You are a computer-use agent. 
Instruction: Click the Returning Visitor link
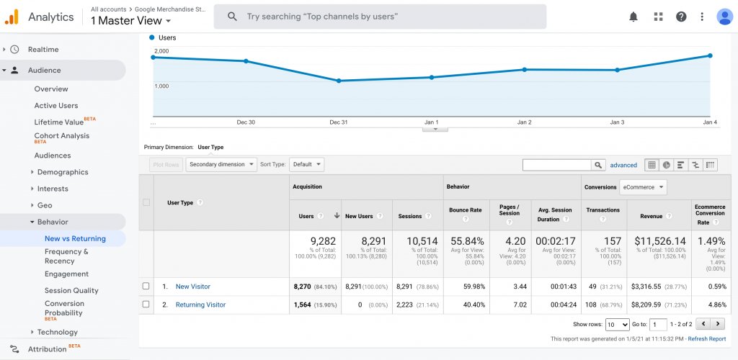[200, 305]
